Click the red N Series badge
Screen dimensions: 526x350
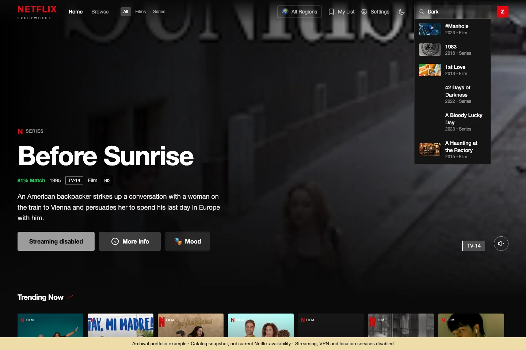(x=31, y=131)
